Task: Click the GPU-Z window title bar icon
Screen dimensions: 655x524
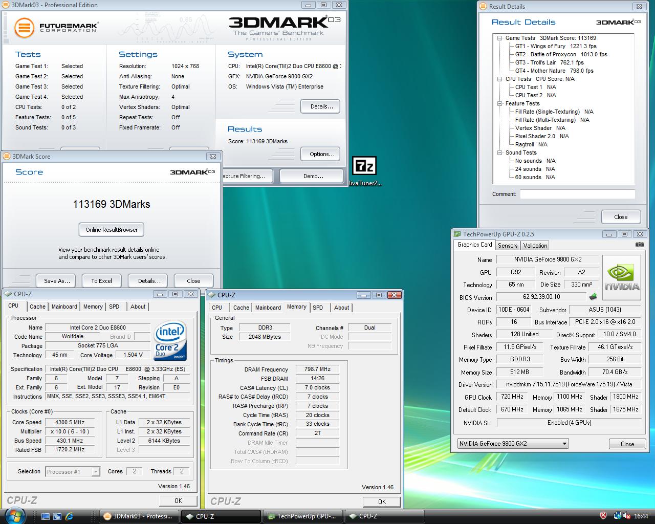Action: 457,234
